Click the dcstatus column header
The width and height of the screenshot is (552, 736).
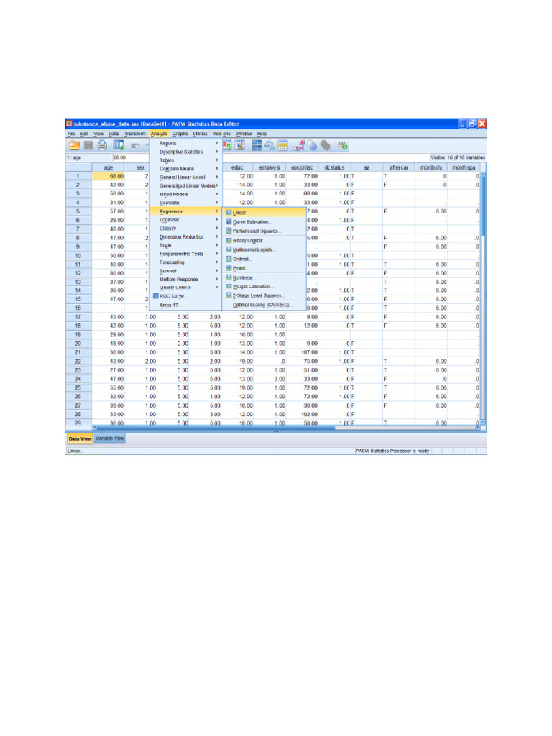[x=335, y=167]
